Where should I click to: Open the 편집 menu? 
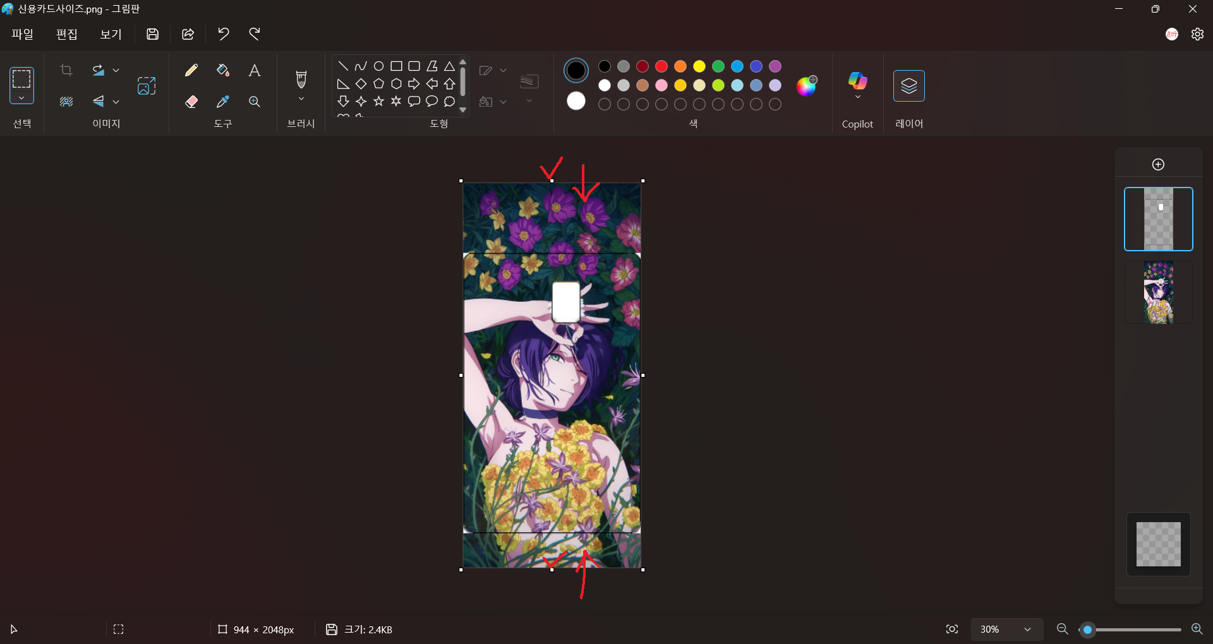pyautogui.click(x=67, y=34)
